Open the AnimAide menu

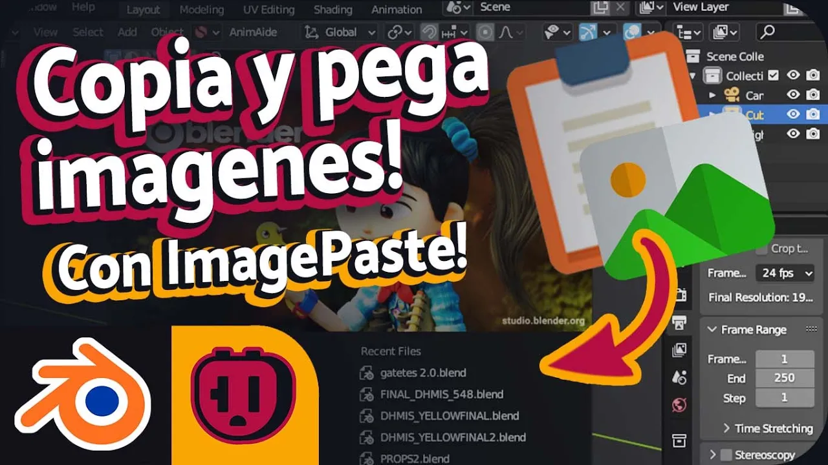[x=253, y=32]
